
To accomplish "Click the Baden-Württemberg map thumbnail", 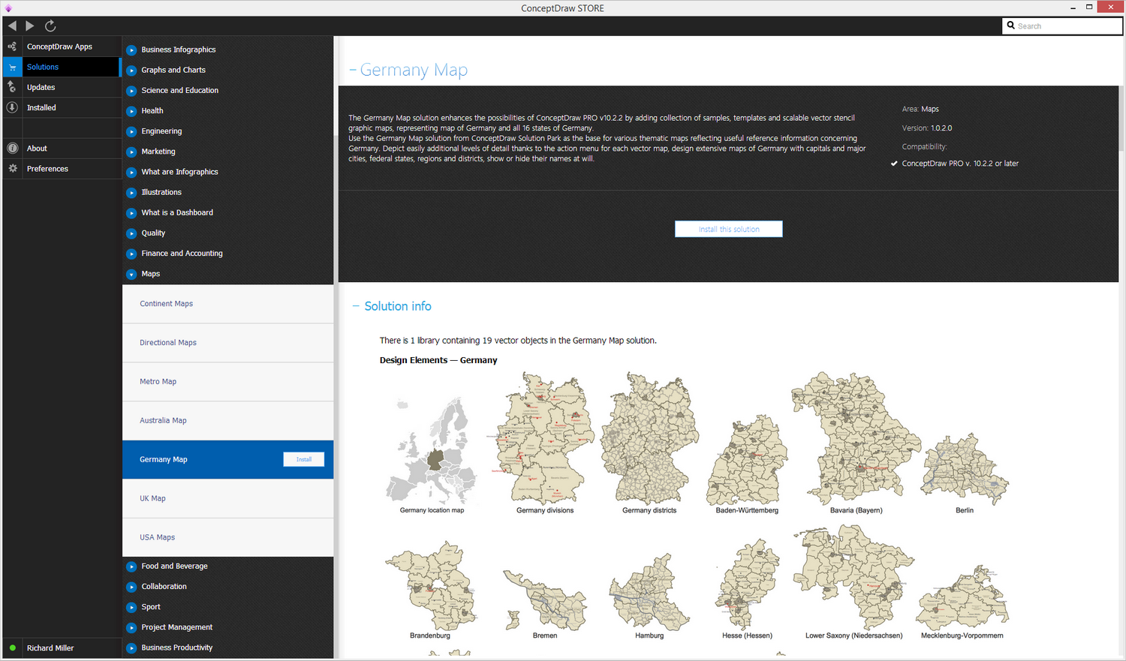I will (747, 459).
